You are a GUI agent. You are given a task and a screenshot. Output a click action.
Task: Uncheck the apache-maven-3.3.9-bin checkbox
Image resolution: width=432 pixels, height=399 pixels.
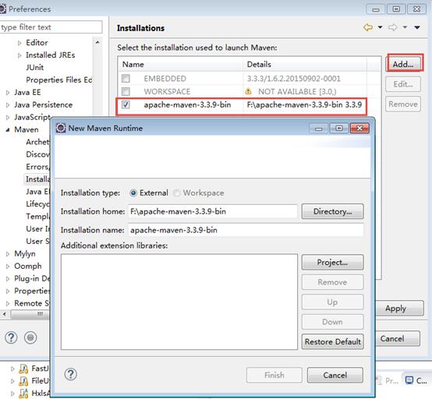point(126,104)
